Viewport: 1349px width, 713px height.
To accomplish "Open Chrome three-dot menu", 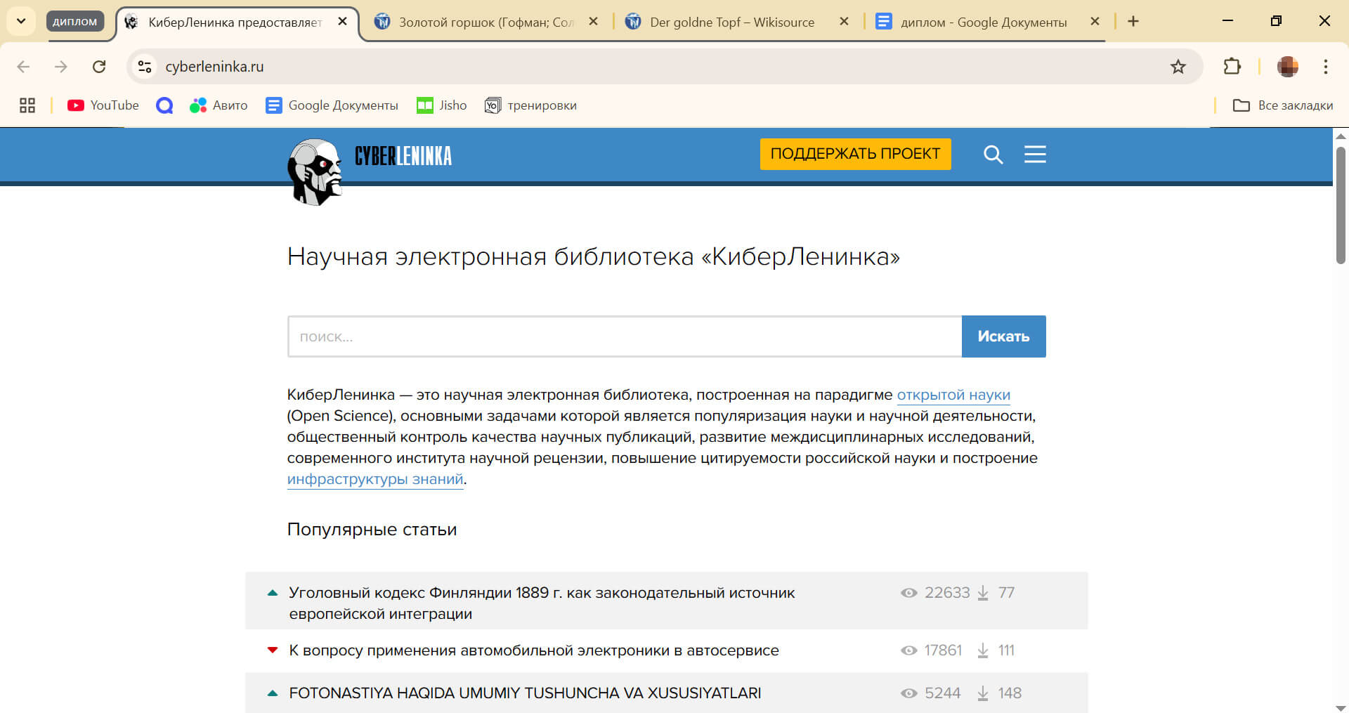I will coord(1325,67).
